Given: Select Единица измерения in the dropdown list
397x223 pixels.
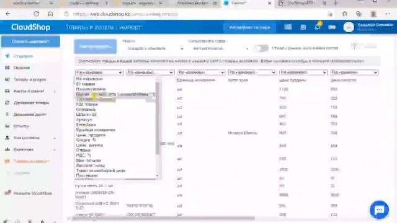Looking at the screenshot, I should tap(96, 129).
